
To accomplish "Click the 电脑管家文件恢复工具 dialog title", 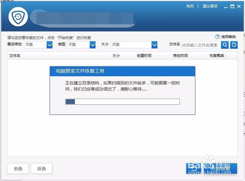I will point(80,71).
